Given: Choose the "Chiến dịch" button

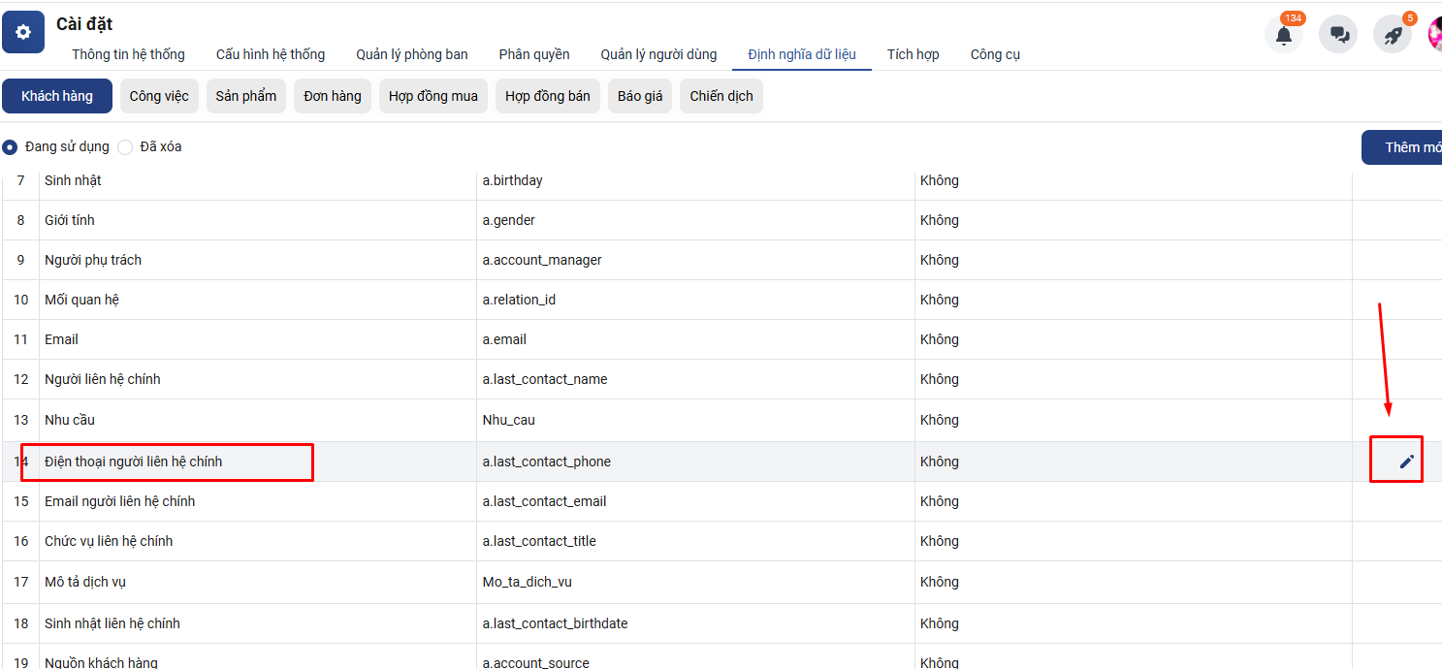Looking at the screenshot, I should pyautogui.click(x=721, y=96).
